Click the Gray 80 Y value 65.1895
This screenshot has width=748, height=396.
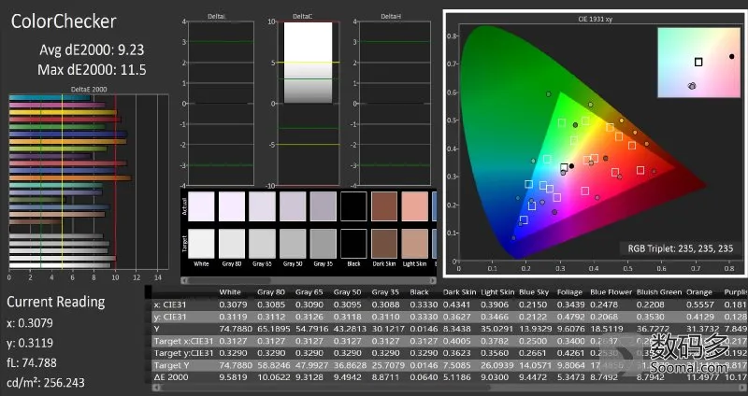(273, 329)
